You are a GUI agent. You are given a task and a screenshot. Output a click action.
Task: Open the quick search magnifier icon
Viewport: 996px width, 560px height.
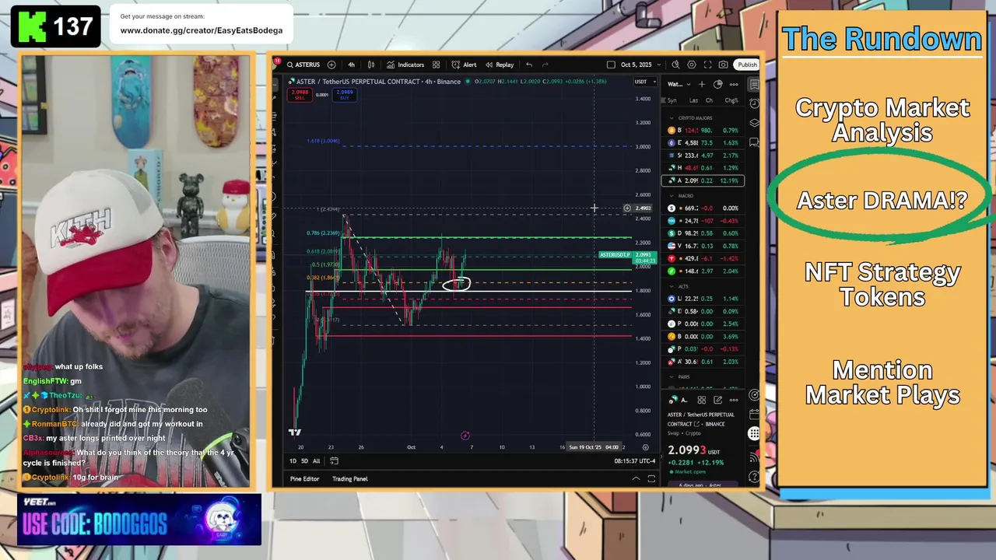[x=675, y=65]
